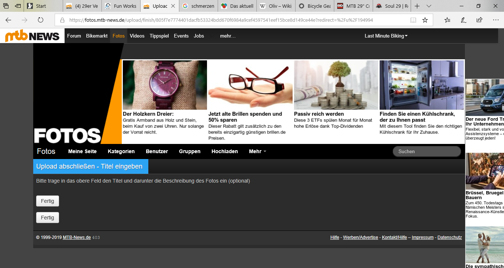Click the purple wooden watch ad image

[165, 85]
